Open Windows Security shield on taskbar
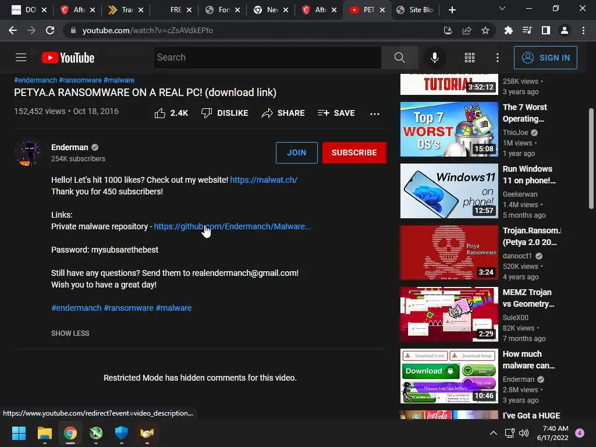Image resolution: width=596 pixels, height=447 pixels. point(121,433)
